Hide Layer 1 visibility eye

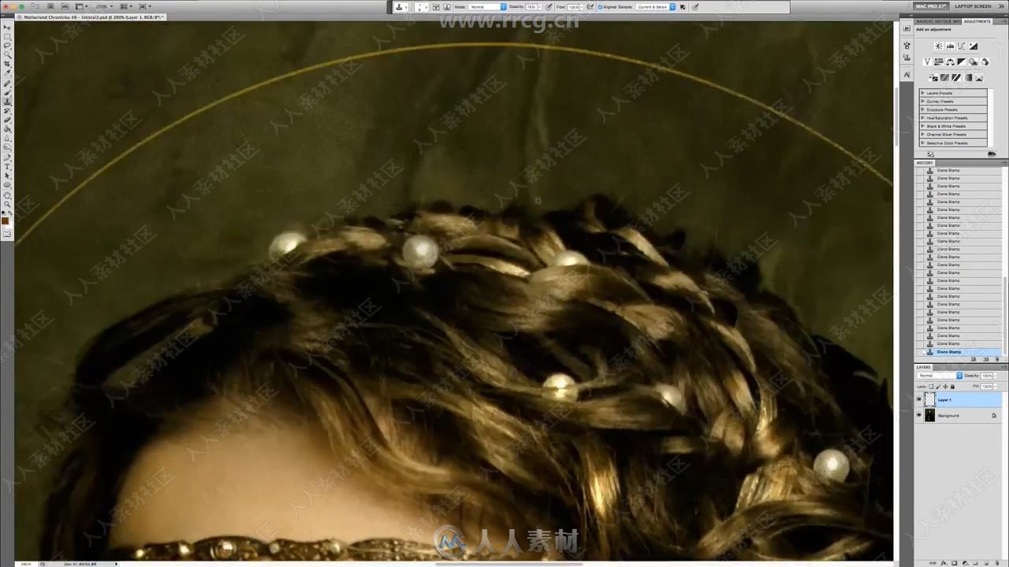918,400
